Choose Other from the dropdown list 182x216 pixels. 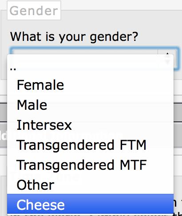tap(90, 184)
